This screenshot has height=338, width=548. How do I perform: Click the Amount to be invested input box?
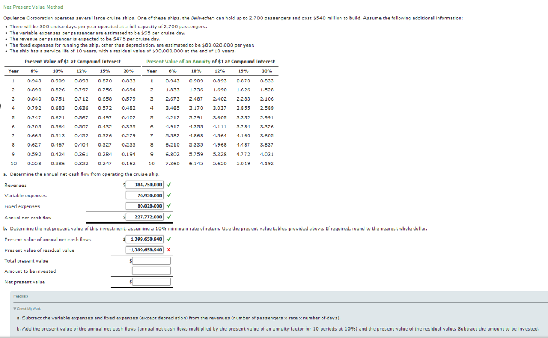[x=151, y=271]
